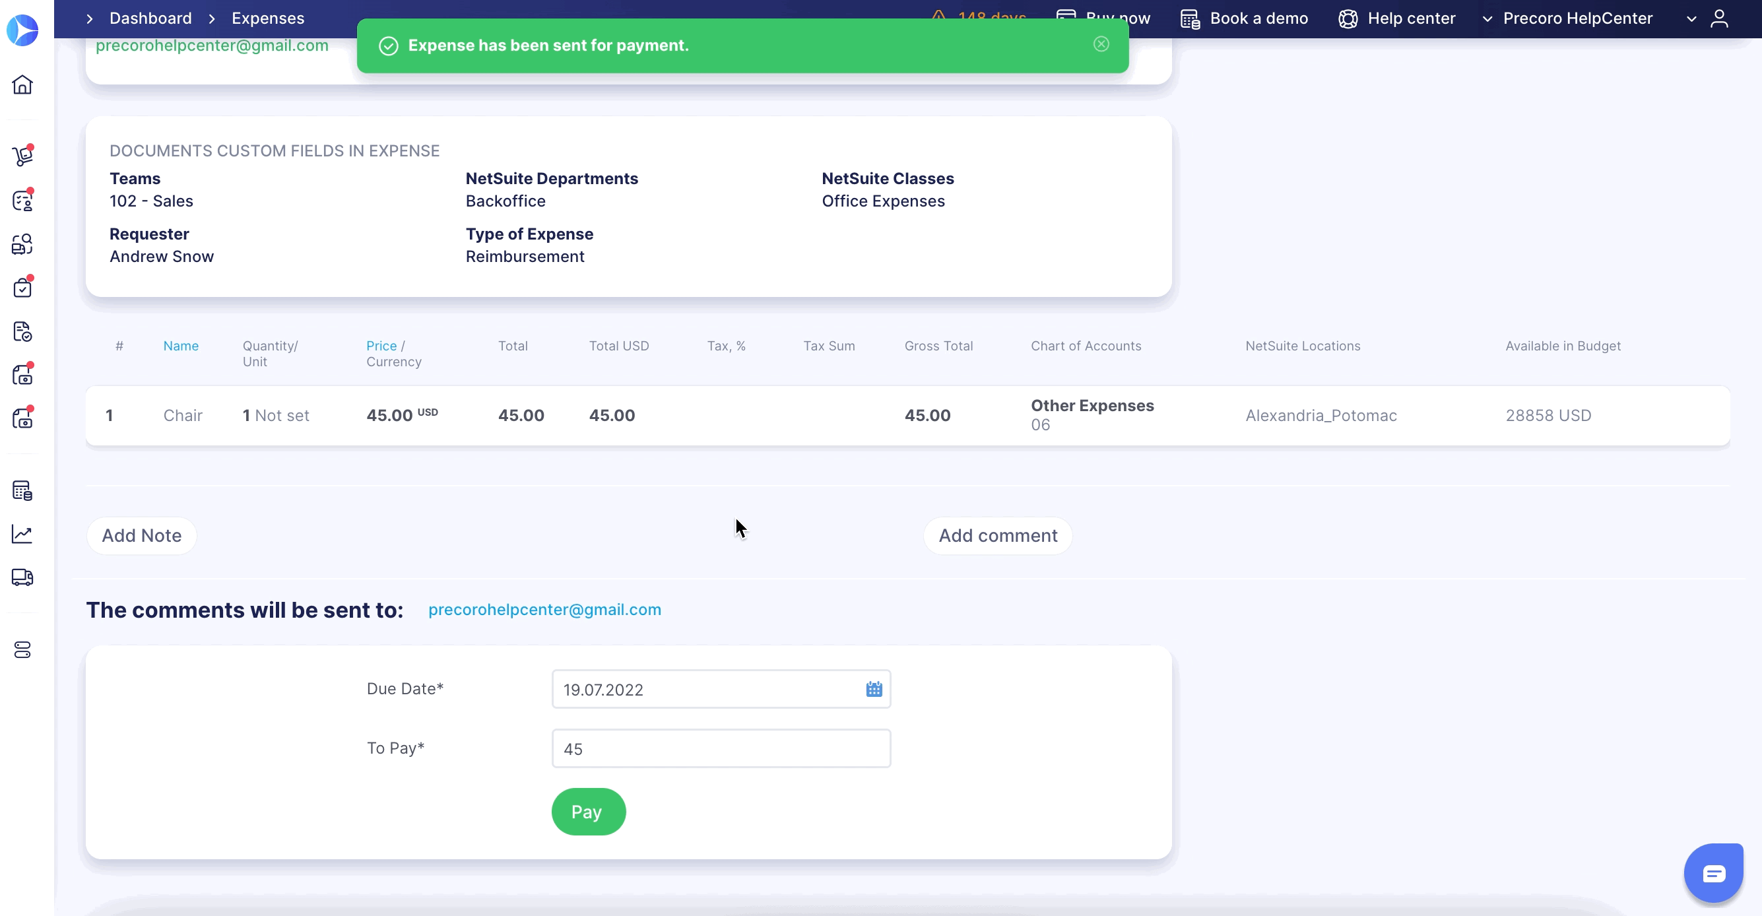Click the NetSuite Locations column header

coord(1302,346)
